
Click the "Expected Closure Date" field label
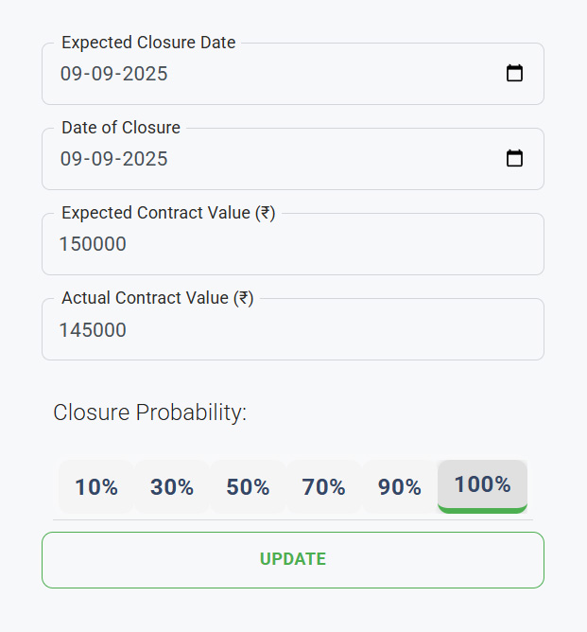coord(148,43)
